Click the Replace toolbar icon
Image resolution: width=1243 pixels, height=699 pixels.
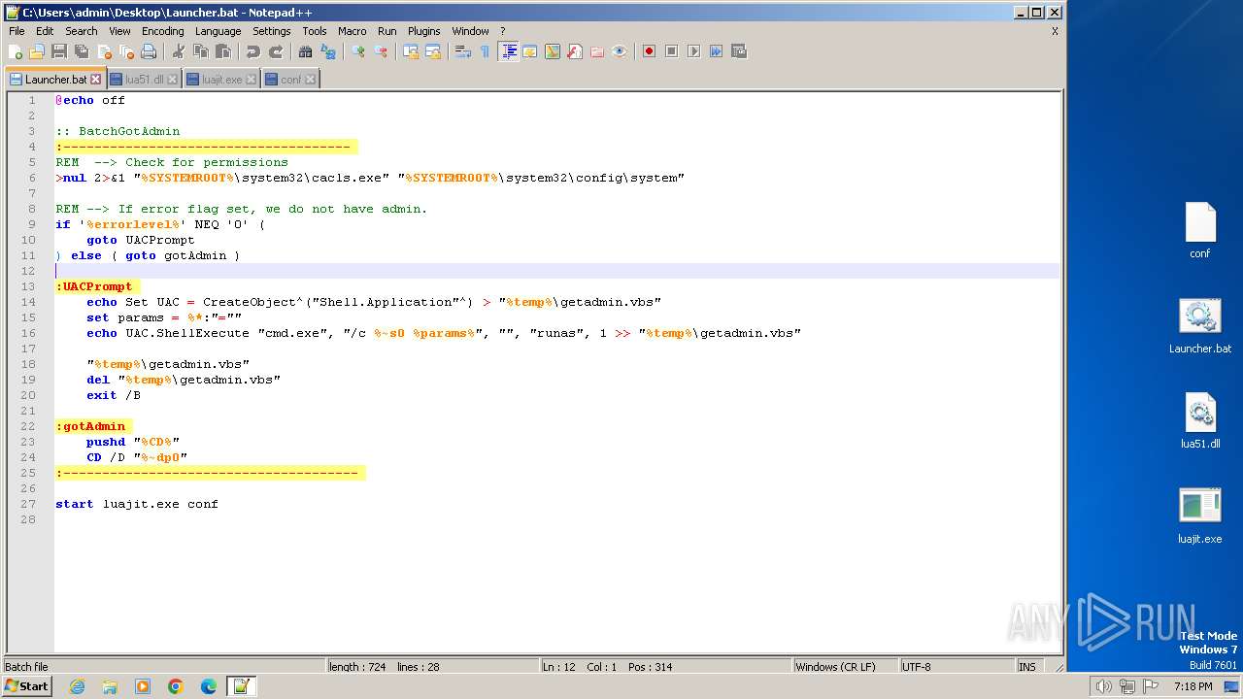(328, 51)
